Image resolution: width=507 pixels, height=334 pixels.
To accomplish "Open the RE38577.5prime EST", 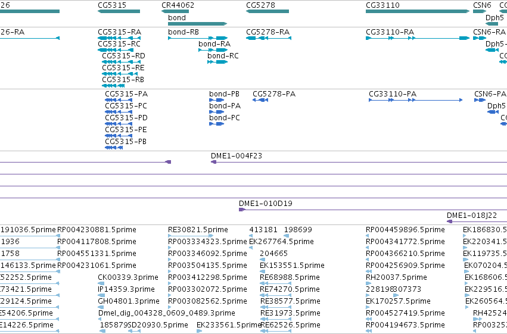I will click(x=290, y=301).
